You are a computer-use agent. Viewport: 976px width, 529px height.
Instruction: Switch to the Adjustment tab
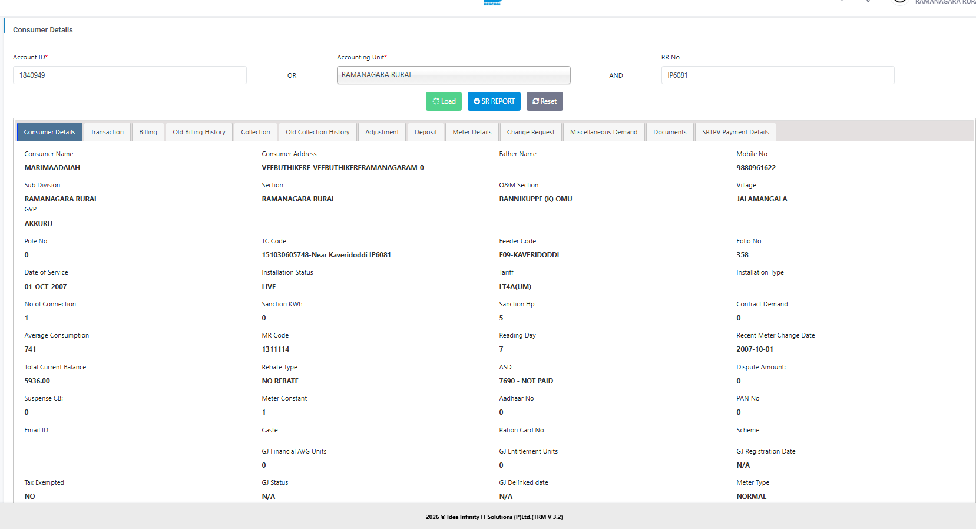[x=382, y=132]
